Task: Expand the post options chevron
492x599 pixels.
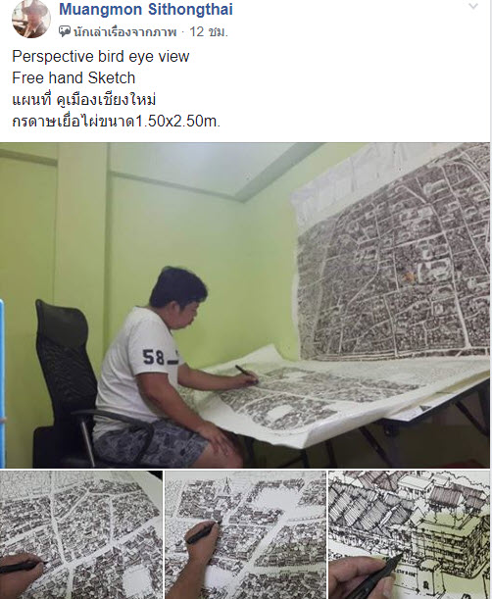Action: click(x=473, y=6)
